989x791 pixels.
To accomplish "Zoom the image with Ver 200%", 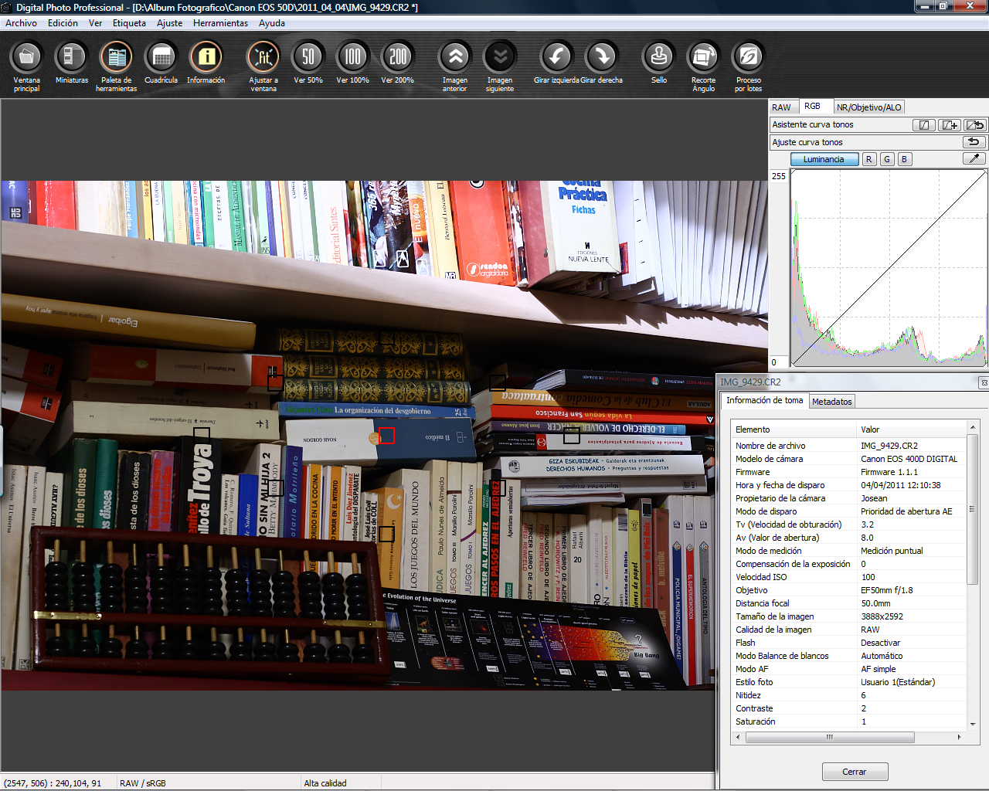I will pyautogui.click(x=397, y=58).
